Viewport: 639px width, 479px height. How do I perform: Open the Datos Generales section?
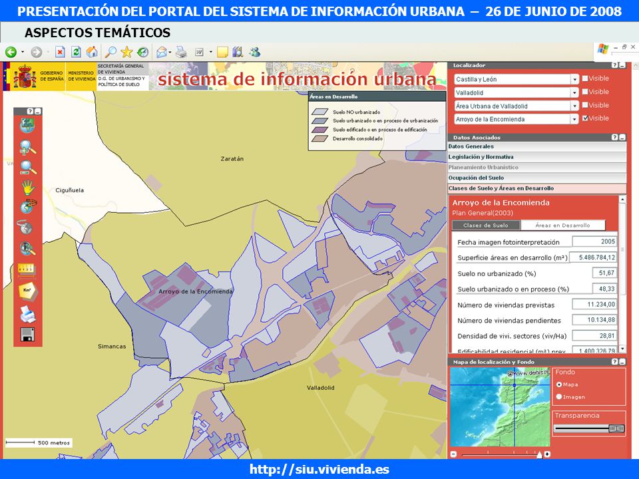pyautogui.click(x=536, y=146)
